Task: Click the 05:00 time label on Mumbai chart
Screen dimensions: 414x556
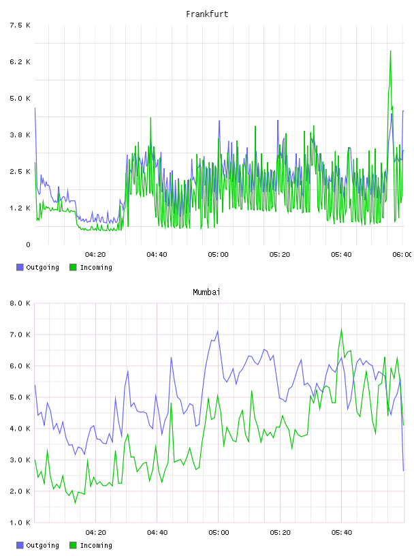Action: pos(219,533)
